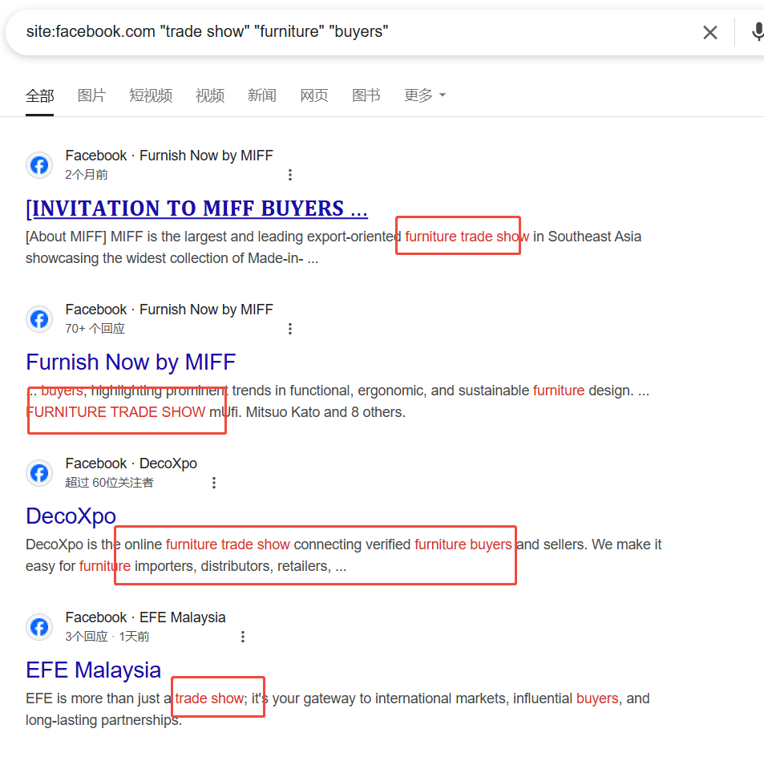764x761 pixels.
Task: Open the 视频 search tab
Action: point(210,95)
